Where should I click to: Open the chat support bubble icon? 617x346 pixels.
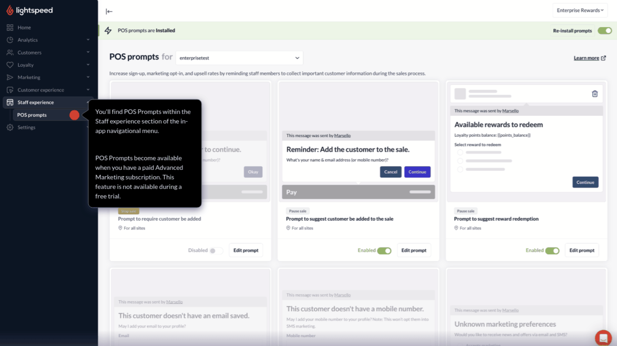coord(603,338)
